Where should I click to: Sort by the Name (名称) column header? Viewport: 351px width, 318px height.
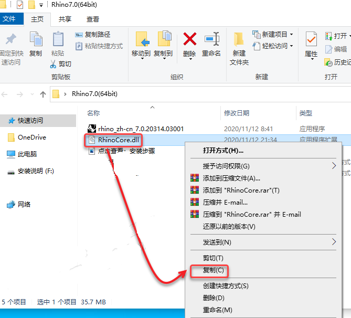click(93, 113)
